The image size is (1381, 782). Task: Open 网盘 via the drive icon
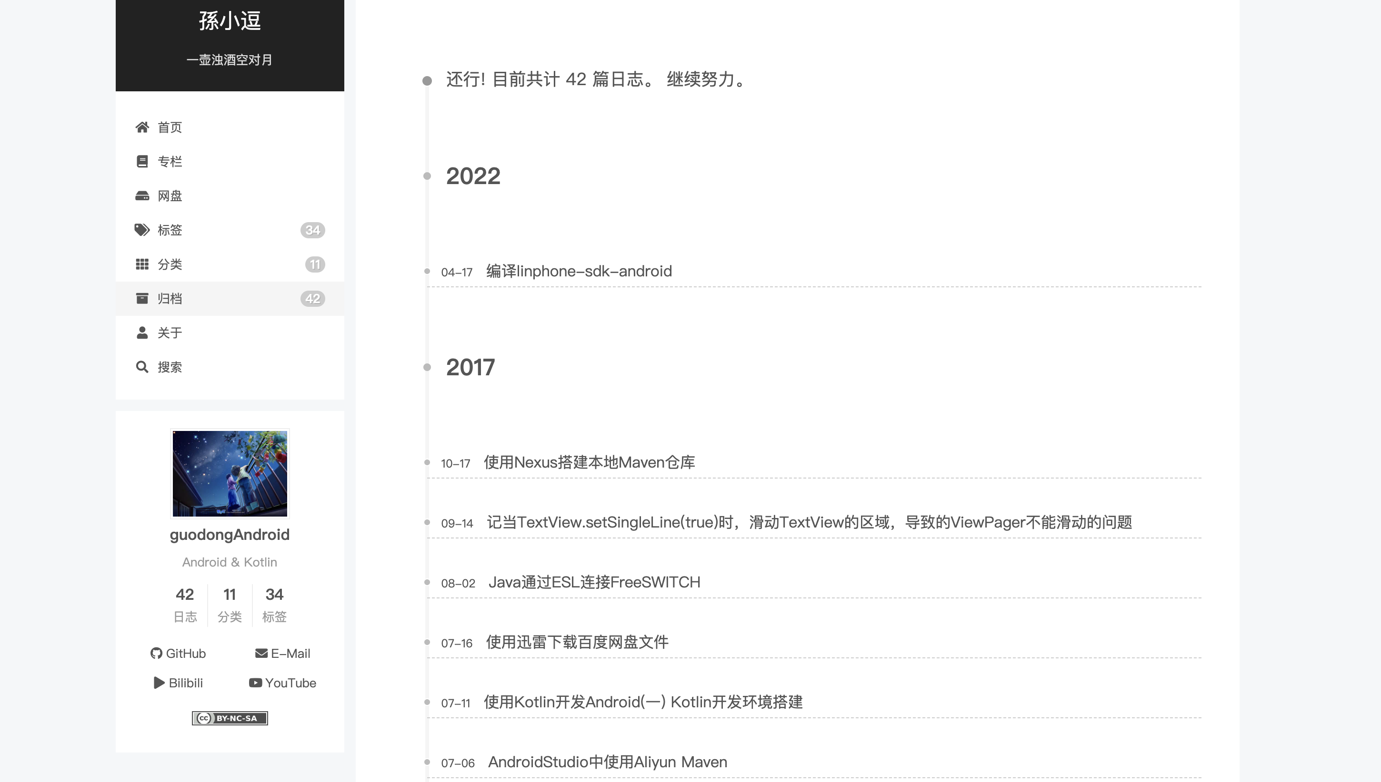pos(142,195)
